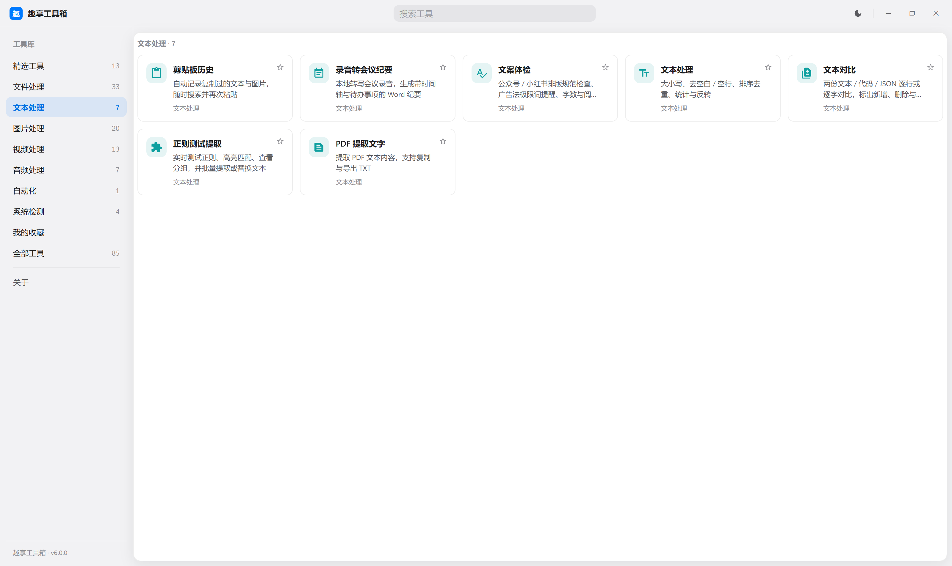
Task: Click the calendar icon of 录音转会议纪要
Action: click(319, 73)
